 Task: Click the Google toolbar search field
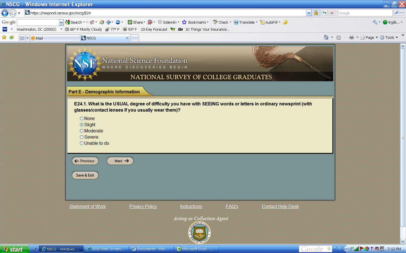tap(38, 22)
